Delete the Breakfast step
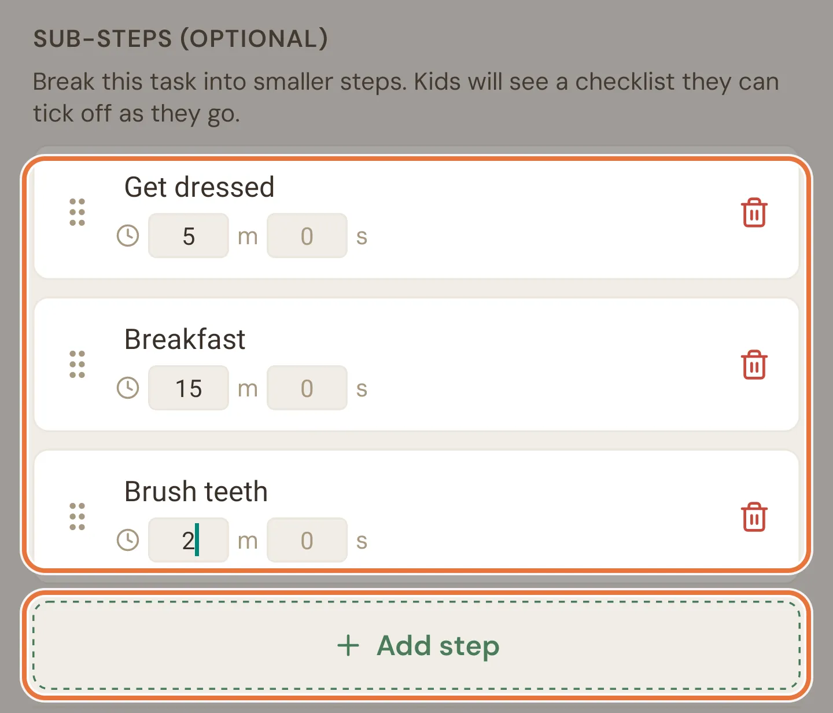 click(x=754, y=365)
